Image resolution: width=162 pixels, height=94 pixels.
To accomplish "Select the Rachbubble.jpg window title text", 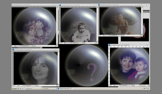I will click(120, 45).
